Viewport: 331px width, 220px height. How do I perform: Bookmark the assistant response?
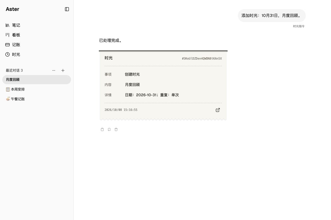pyautogui.click(x=109, y=129)
